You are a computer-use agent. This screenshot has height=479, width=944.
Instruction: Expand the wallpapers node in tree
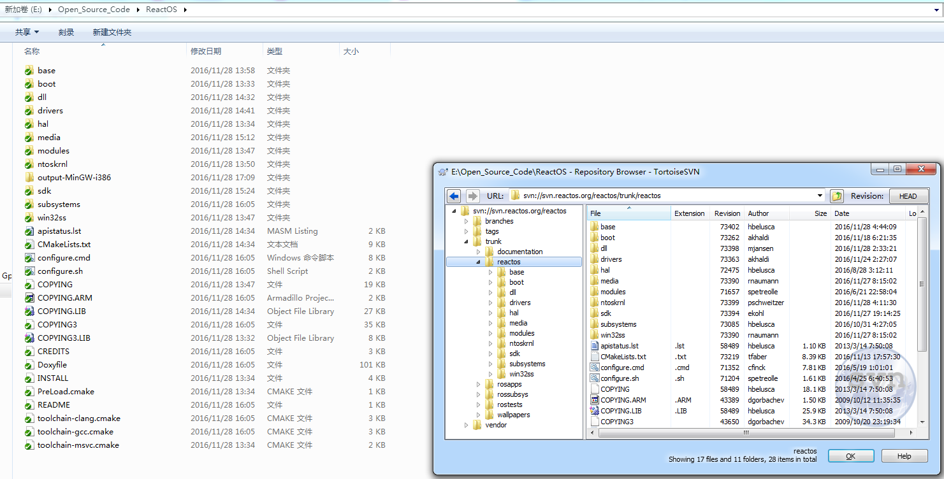pos(479,415)
